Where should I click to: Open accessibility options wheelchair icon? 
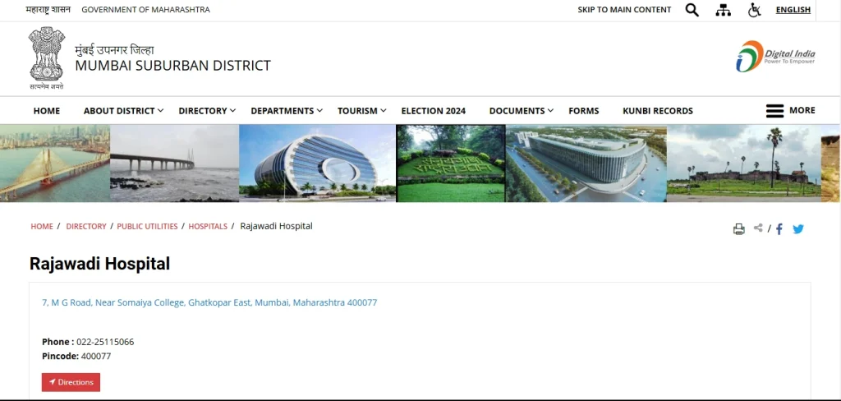(x=754, y=10)
